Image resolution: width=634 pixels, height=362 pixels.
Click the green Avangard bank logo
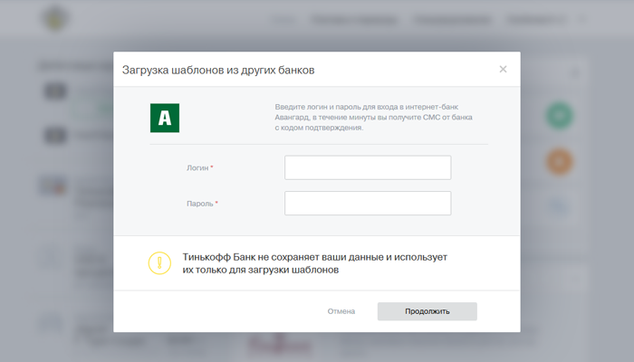(165, 118)
